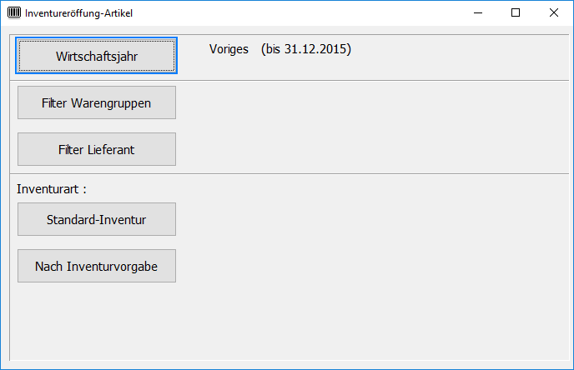This screenshot has width=574, height=370.
Task: Choose the Nach Inventurvorgabe button
Action: coord(97,267)
